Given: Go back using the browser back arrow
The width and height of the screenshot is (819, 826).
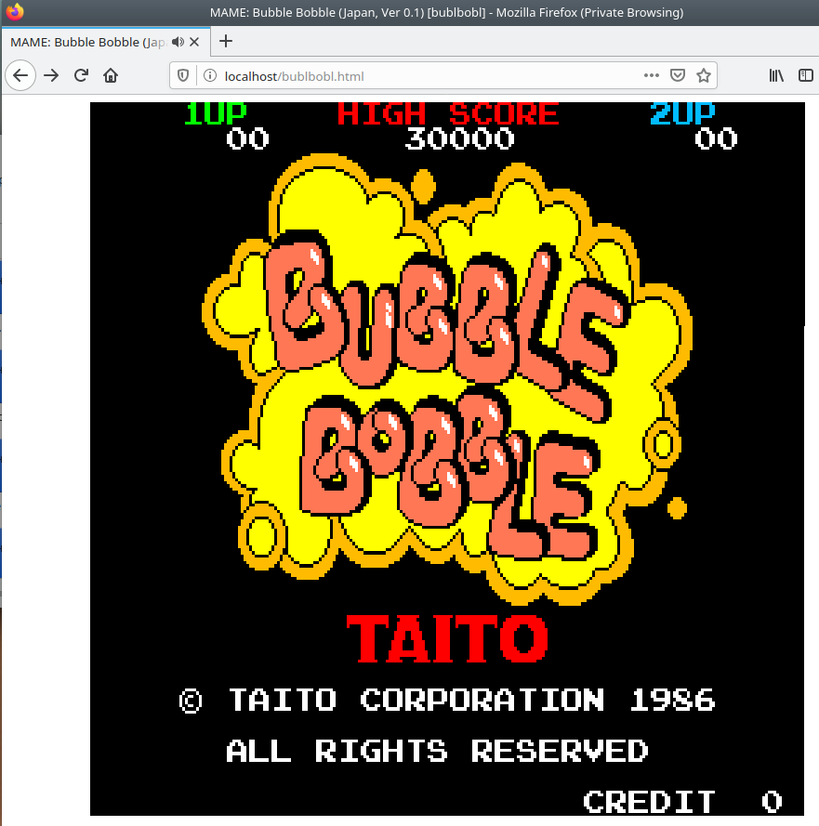Looking at the screenshot, I should point(20,76).
